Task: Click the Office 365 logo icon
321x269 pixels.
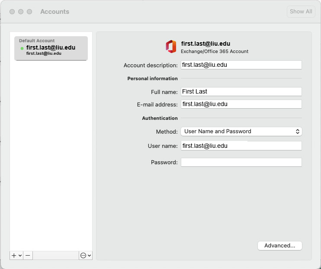Action: [x=171, y=47]
